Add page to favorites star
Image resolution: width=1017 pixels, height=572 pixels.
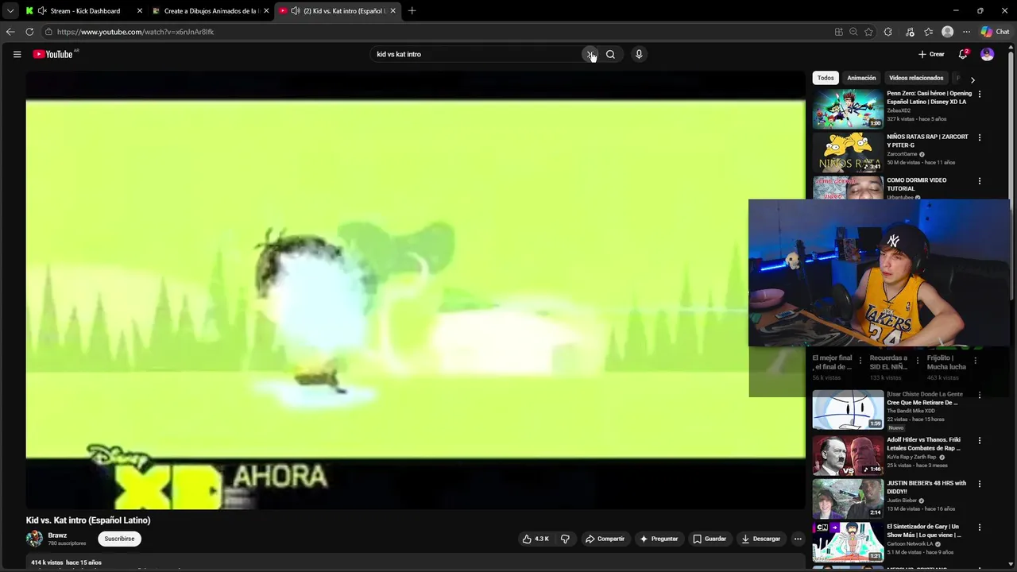[x=868, y=32]
